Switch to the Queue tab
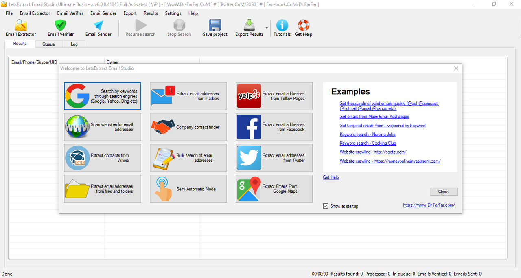 (x=48, y=44)
